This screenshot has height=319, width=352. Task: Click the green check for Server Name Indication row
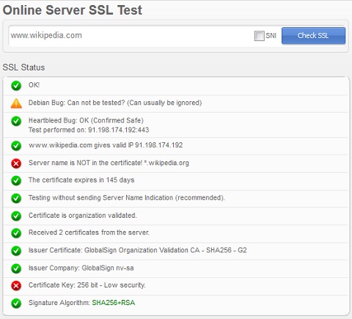pyautogui.click(x=16, y=198)
